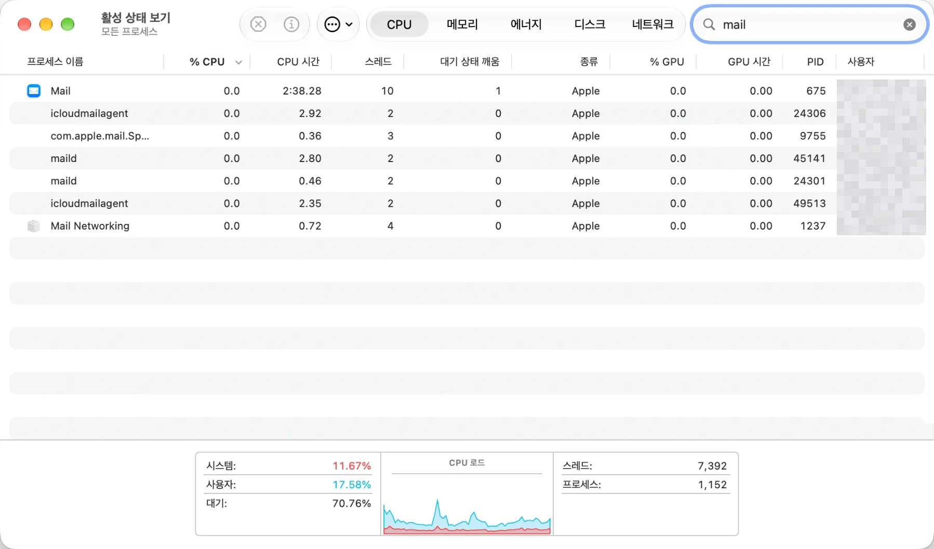Click the CPU time value 2:38.28

coord(302,91)
